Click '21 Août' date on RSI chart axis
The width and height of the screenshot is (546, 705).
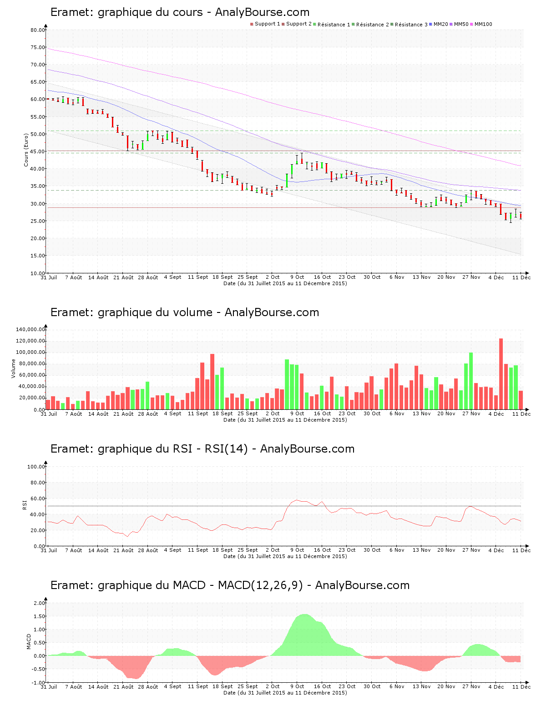pos(123,550)
